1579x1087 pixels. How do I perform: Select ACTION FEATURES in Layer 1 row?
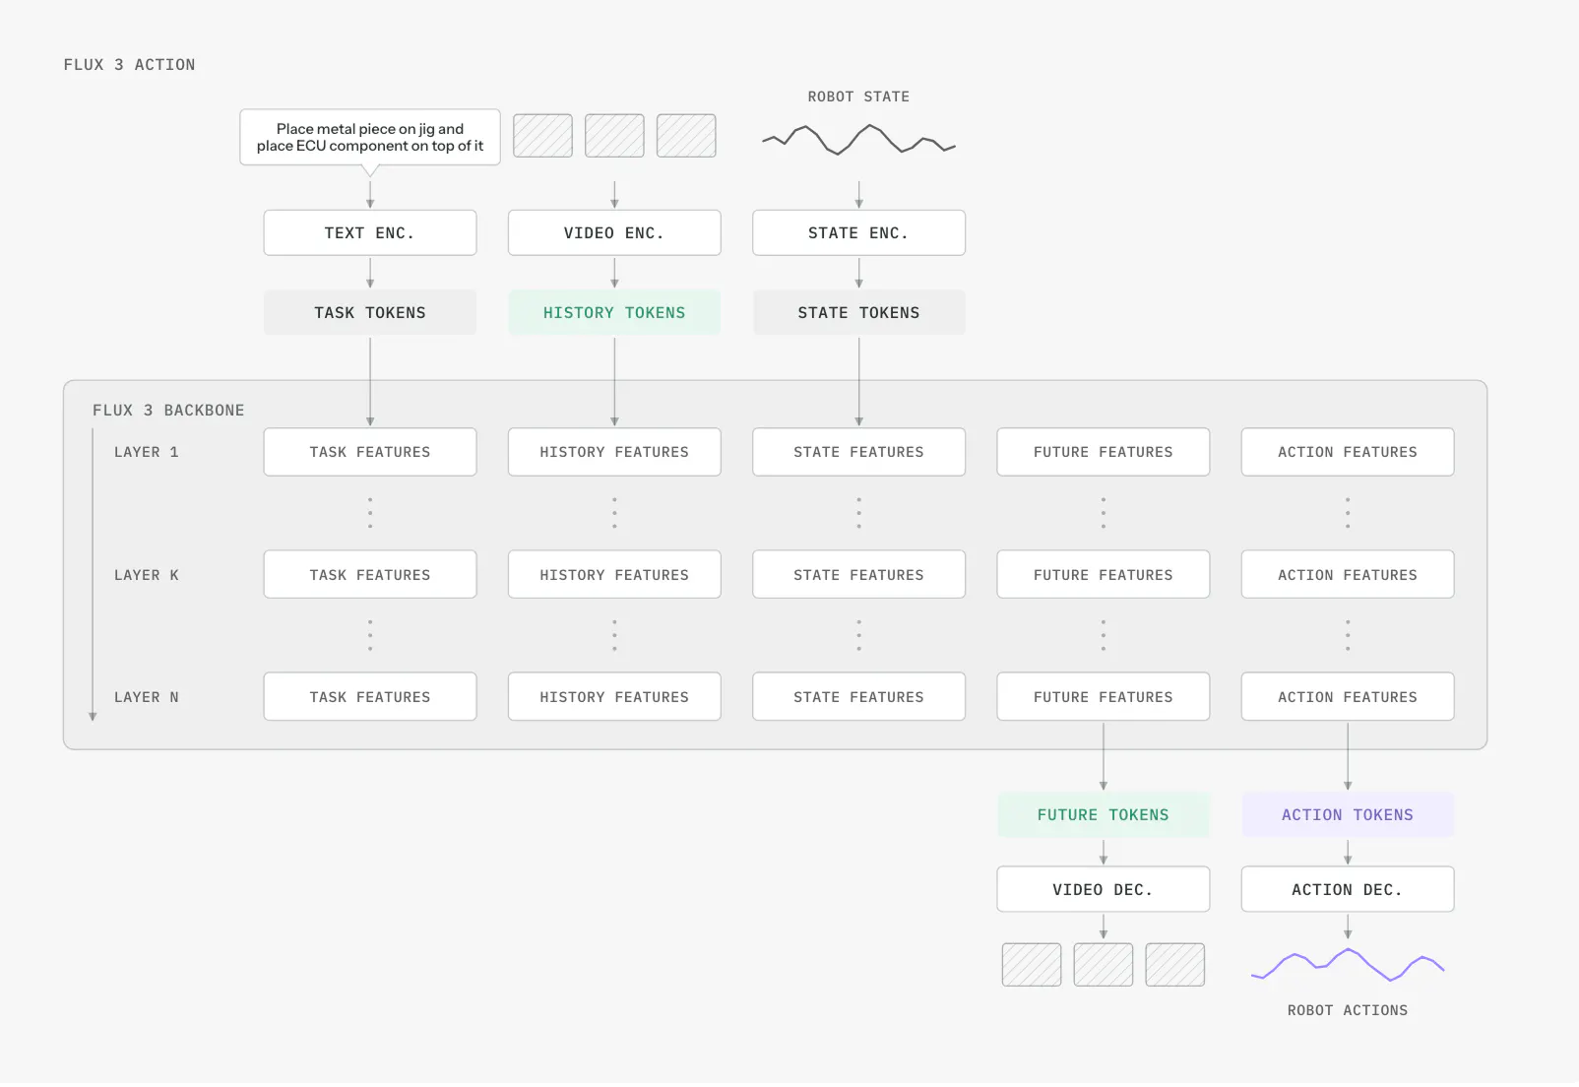[x=1348, y=452]
